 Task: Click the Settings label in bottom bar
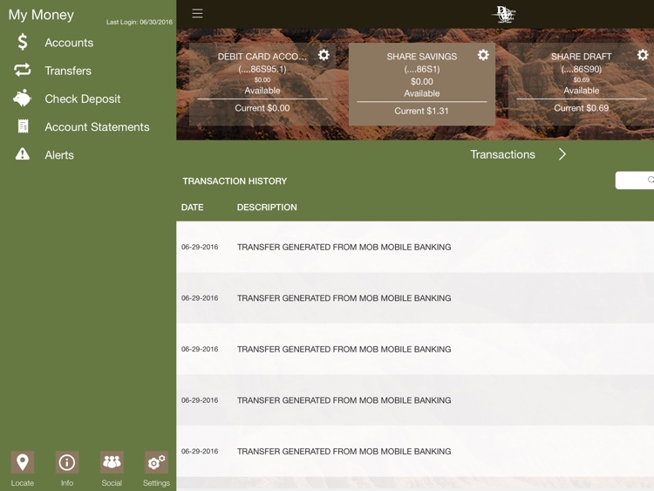click(156, 482)
